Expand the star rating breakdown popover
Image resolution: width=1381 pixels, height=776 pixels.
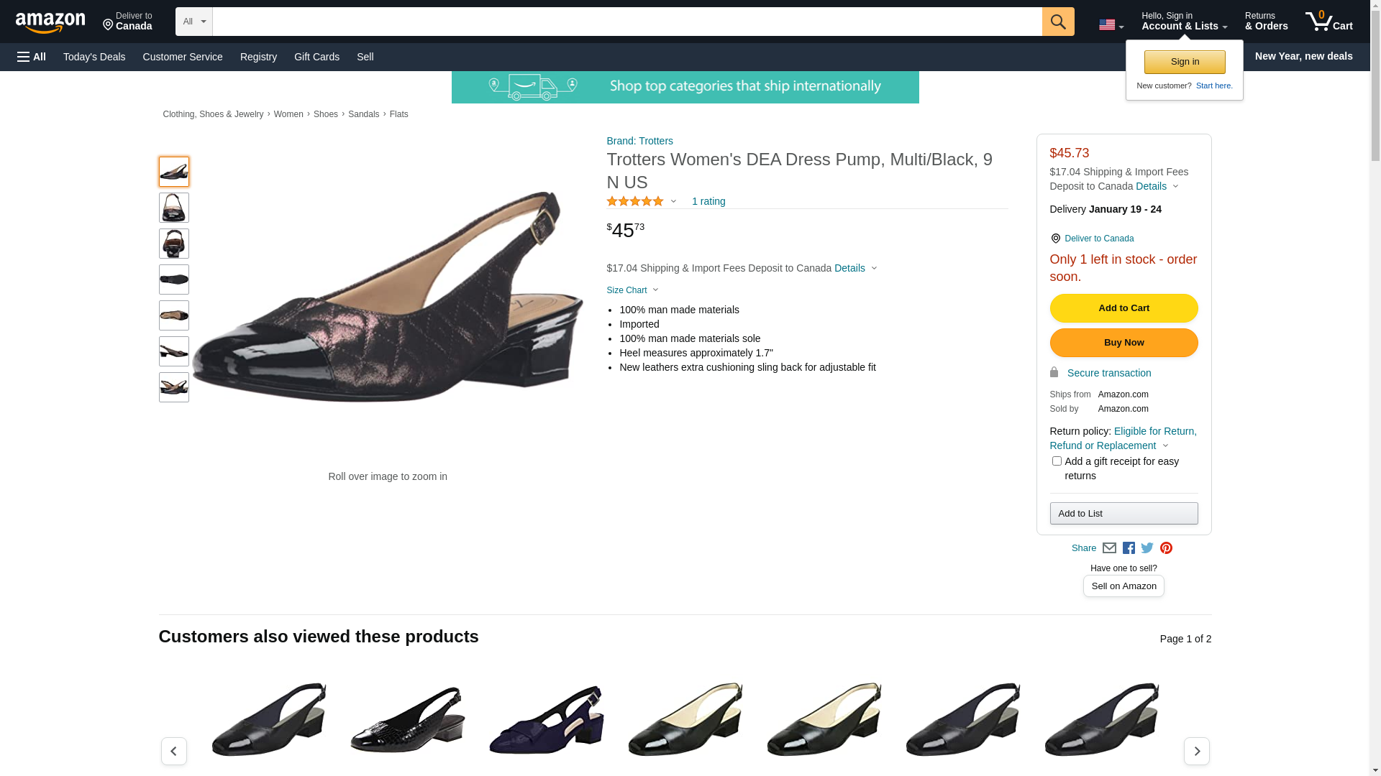[642, 201]
